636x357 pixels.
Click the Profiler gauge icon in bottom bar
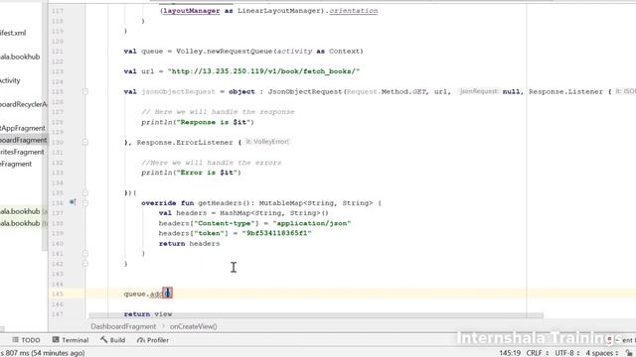click(141, 340)
